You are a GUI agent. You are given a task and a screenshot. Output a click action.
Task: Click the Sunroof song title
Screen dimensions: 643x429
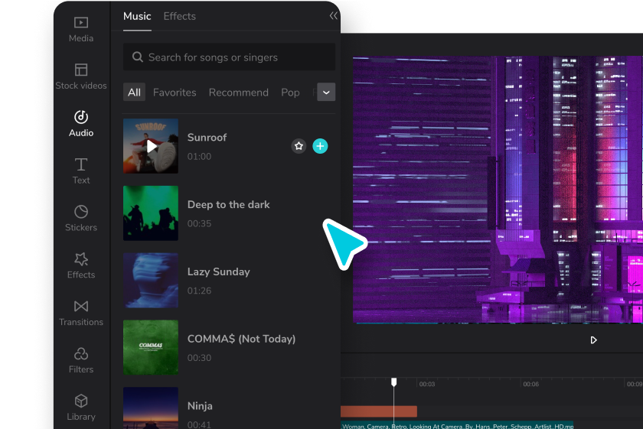[x=207, y=137]
